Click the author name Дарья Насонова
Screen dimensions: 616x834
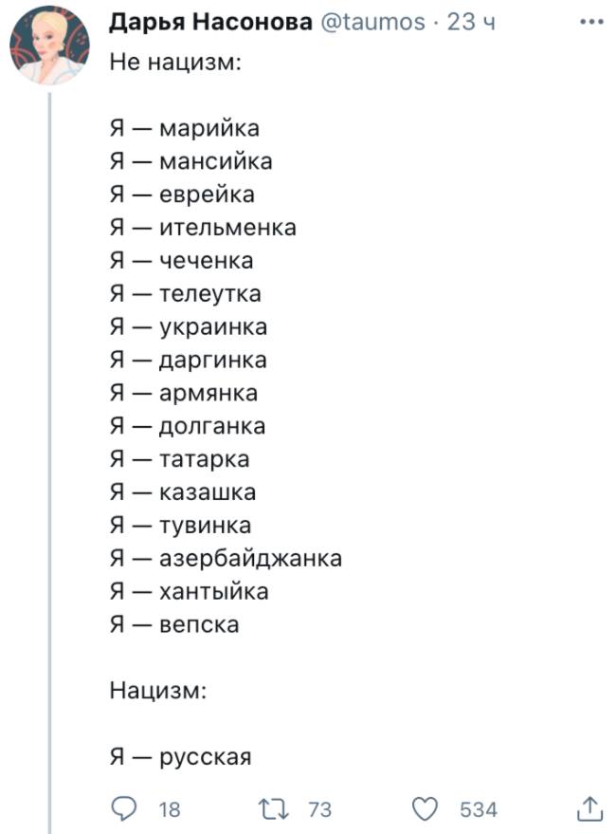(211, 22)
